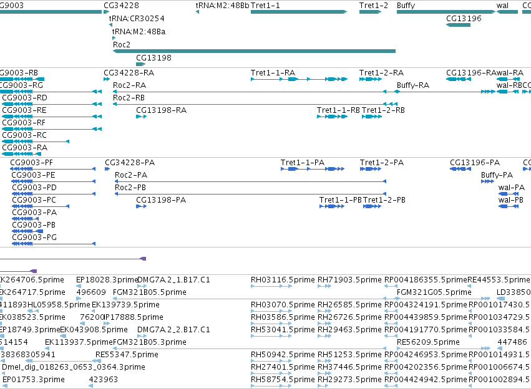Open the Roc2-PA protein label

click(x=131, y=175)
